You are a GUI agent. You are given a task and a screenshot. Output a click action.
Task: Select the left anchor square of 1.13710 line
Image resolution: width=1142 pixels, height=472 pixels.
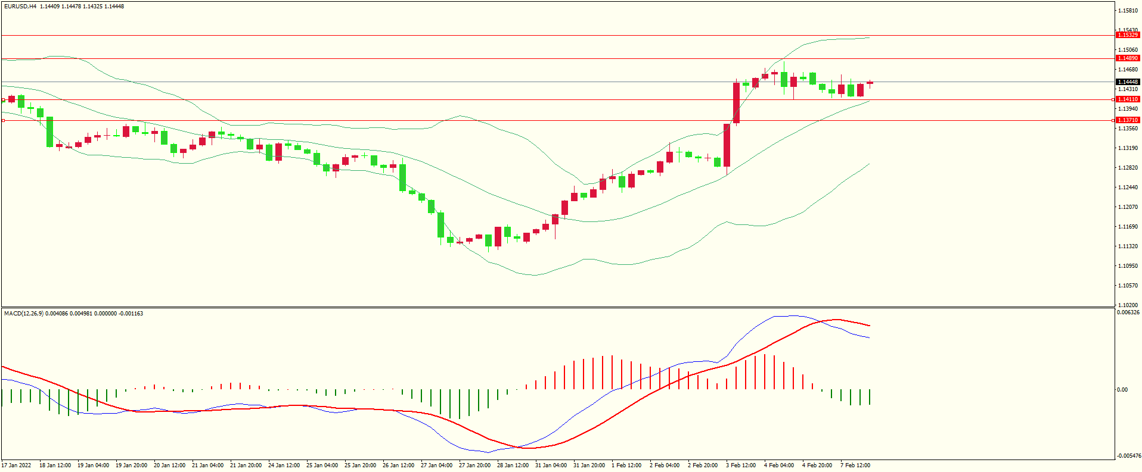3,120
